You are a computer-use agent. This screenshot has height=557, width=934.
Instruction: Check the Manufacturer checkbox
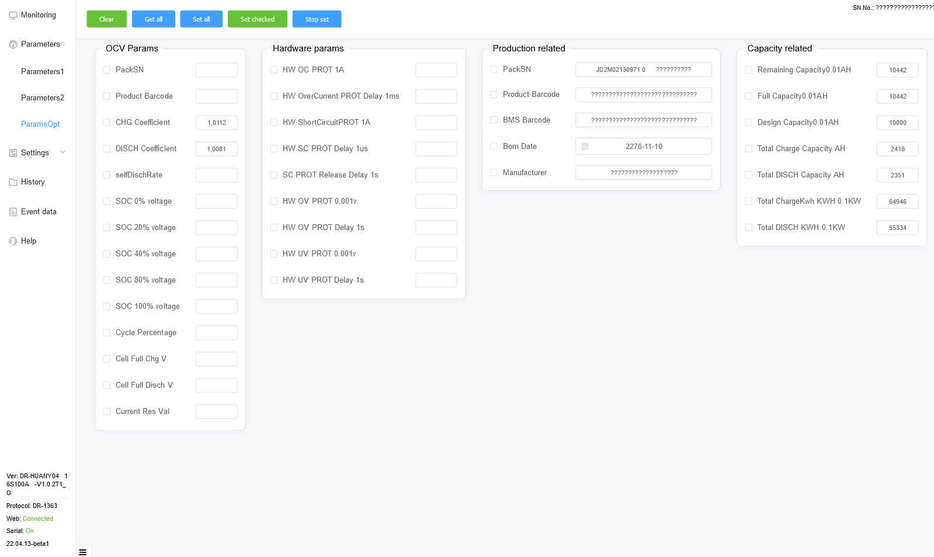point(494,173)
